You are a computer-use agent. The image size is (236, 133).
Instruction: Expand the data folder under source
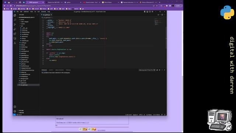(x=25, y=22)
